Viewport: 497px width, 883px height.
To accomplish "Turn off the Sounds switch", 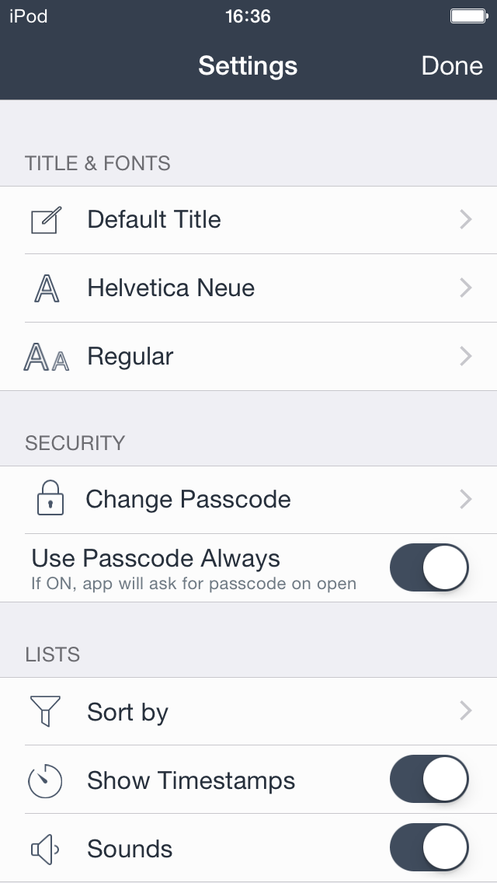I will click(x=429, y=848).
